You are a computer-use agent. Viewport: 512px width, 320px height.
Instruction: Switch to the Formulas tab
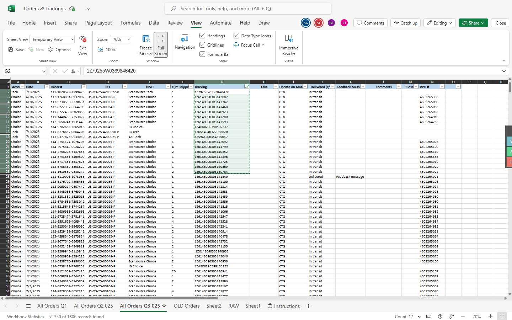(x=130, y=23)
